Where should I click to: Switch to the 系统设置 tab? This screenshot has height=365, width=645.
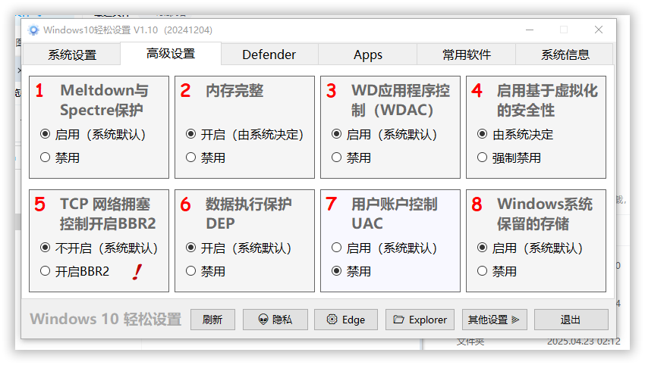tap(71, 55)
